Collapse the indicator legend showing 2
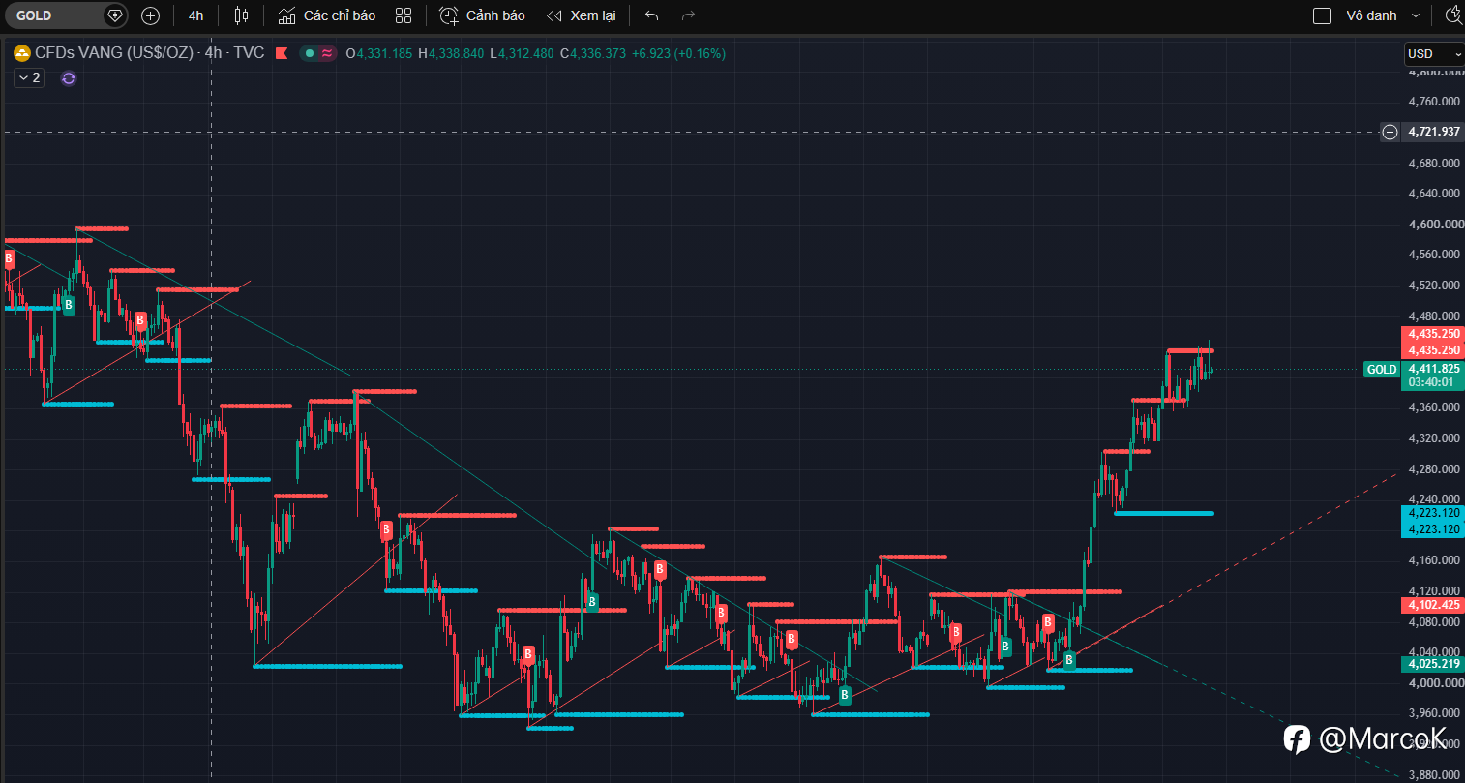The width and height of the screenshot is (1465, 783). pos(29,77)
